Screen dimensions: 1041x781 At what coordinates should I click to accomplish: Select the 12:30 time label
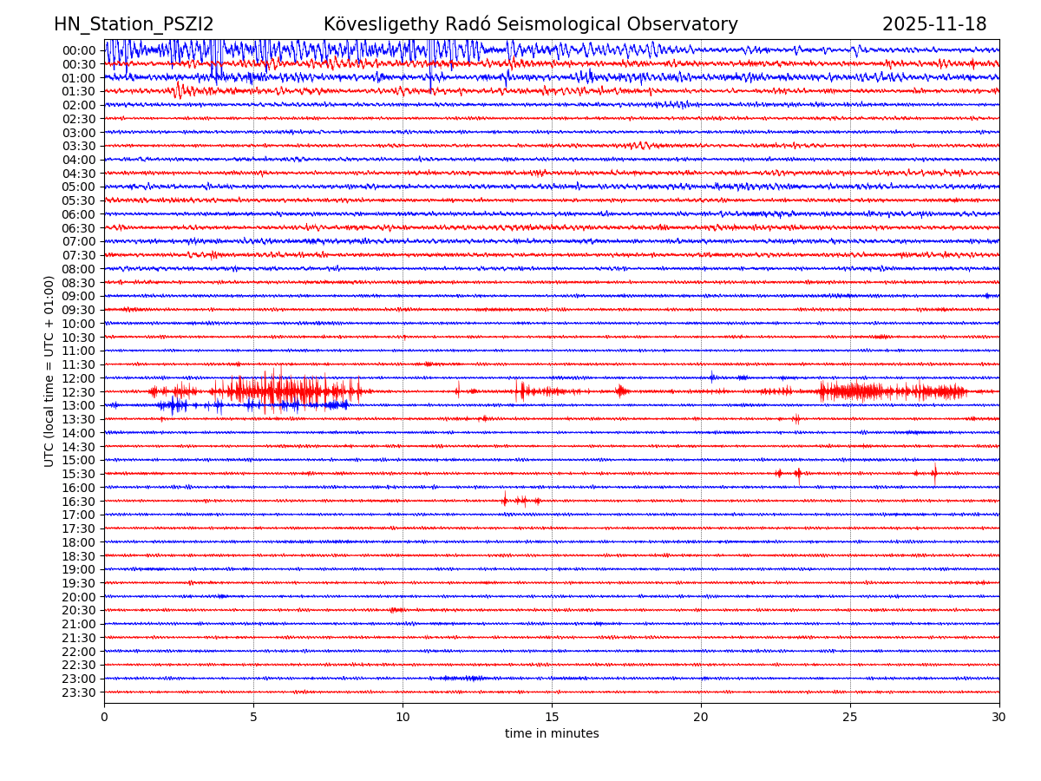pyautogui.click(x=79, y=392)
